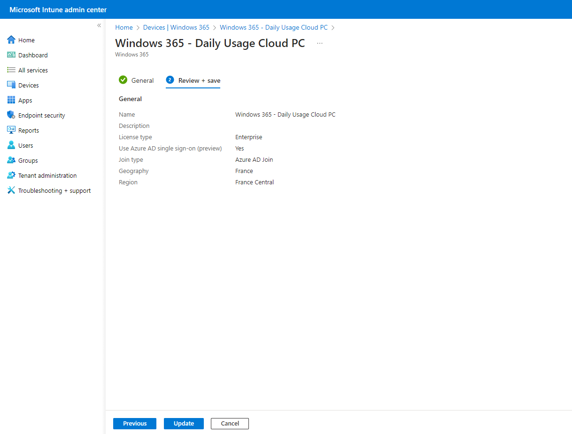572x434 pixels.
Task: Open the Apps section
Action: (26, 100)
